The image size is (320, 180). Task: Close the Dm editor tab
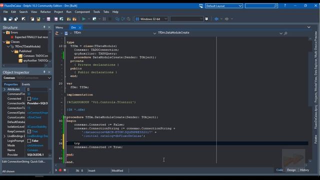(x=80, y=27)
